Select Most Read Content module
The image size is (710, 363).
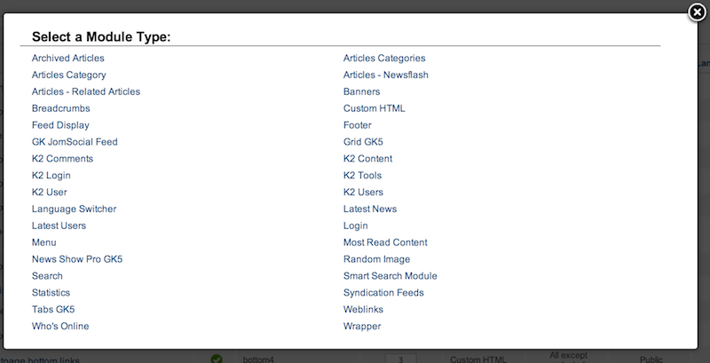pos(385,242)
